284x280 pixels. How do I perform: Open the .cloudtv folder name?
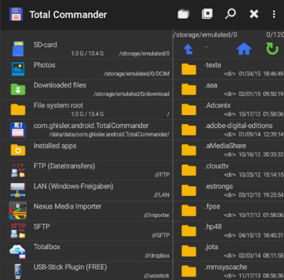tap(216, 166)
